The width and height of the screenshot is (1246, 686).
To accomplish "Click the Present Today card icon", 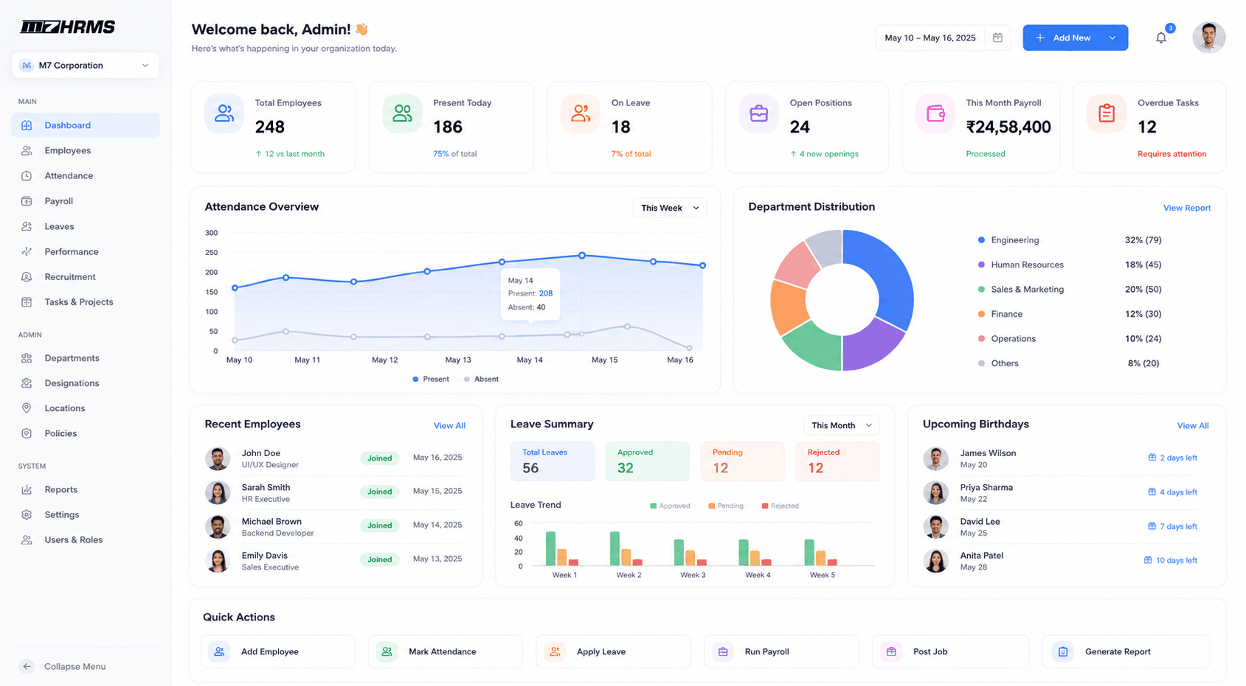I will pos(402,113).
